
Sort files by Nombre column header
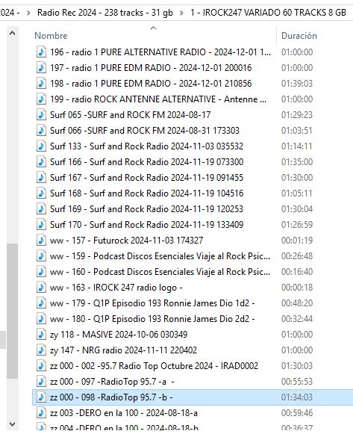pyautogui.click(x=51, y=36)
